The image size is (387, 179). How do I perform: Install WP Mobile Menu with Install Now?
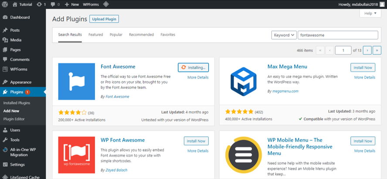(363, 141)
